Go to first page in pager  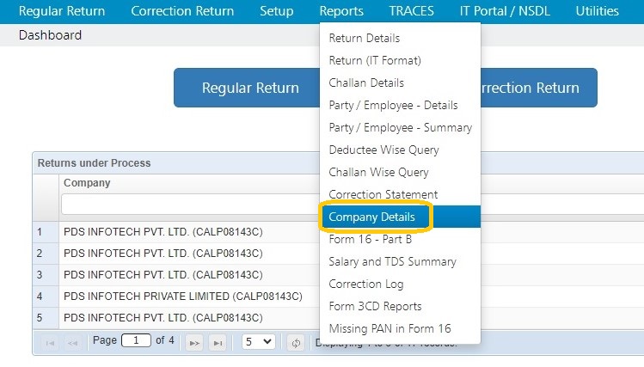[48, 342]
